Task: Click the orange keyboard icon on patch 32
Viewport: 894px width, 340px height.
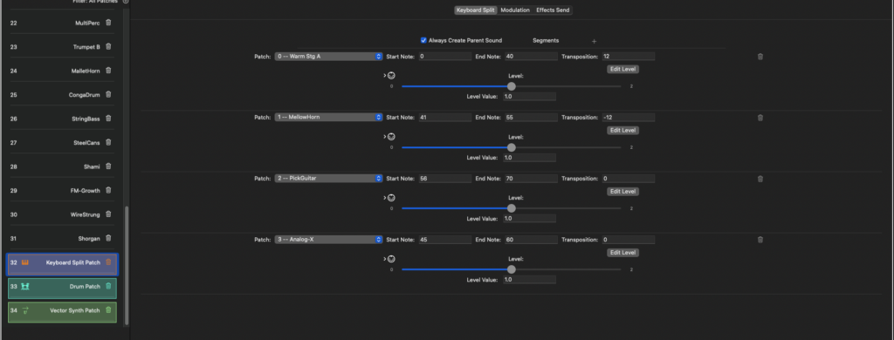Action: (25, 262)
